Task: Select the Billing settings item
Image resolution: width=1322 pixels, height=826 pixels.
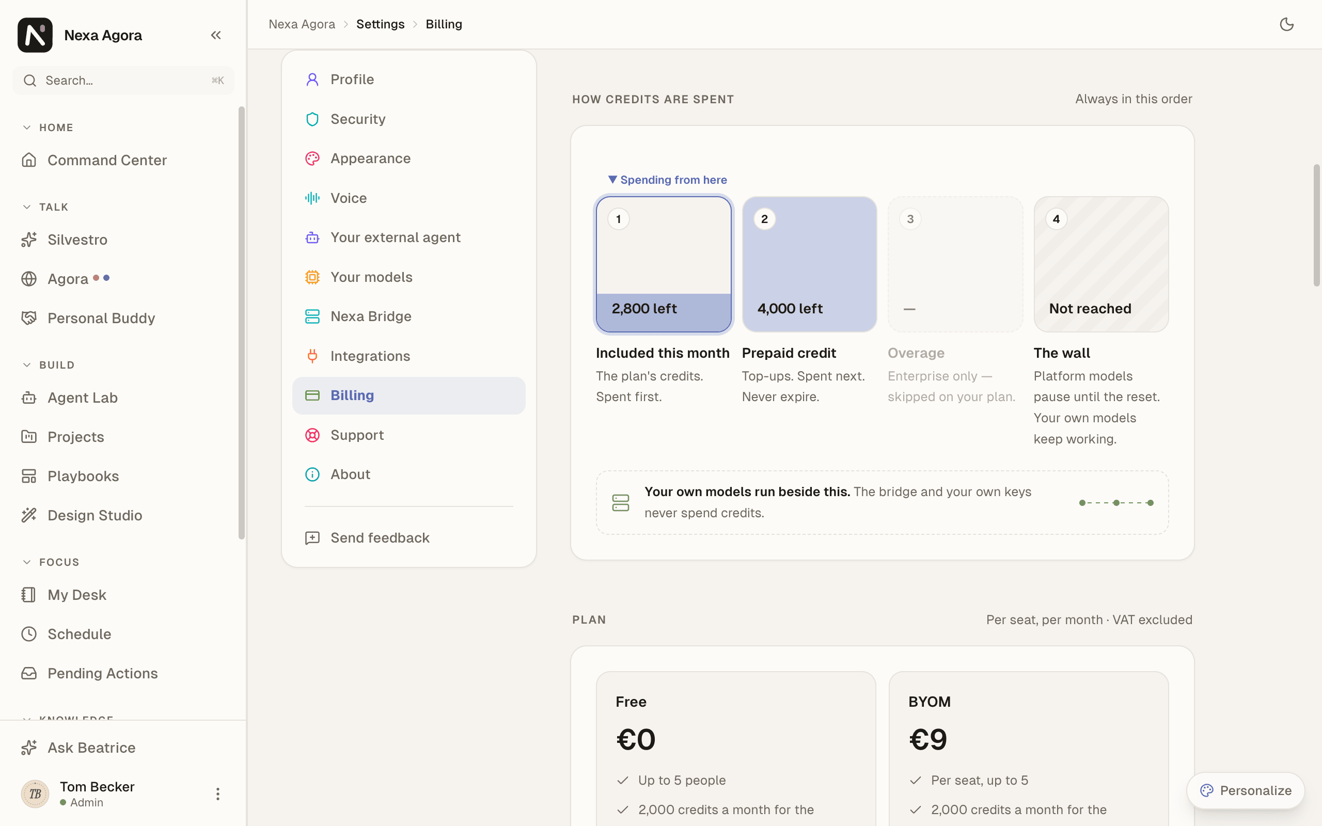Action: (408, 395)
